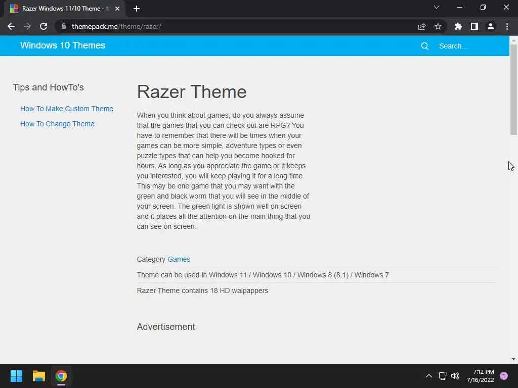Open How To Make Custom Theme
This screenshot has width=518, height=388.
coord(67,109)
